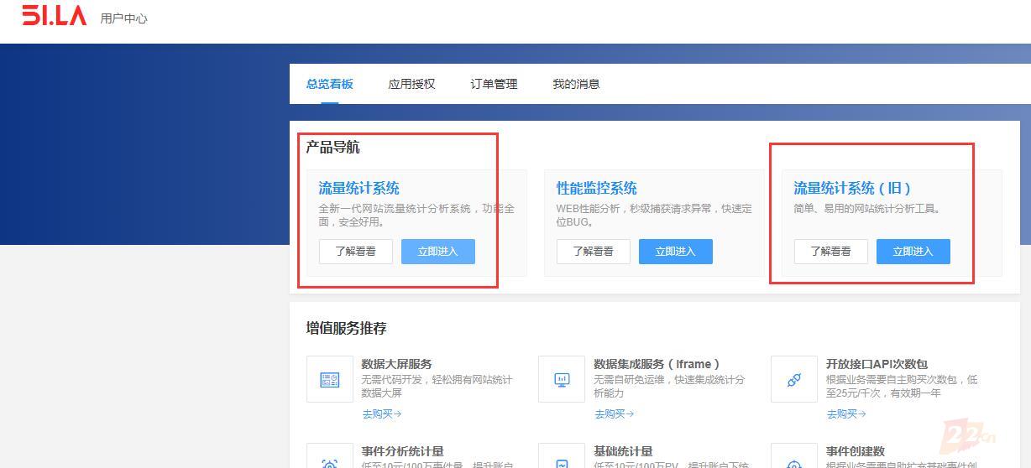The height and width of the screenshot is (468, 1031).
Task: Click 去购买 under 数据集成服务
Action: pyautogui.click(x=615, y=413)
